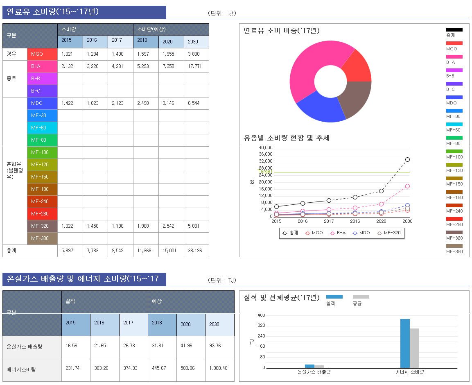This screenshot has height=385, width=472.
Task: Select the greenhouse gas value 92.76
Action: click(x=215, y=346)
